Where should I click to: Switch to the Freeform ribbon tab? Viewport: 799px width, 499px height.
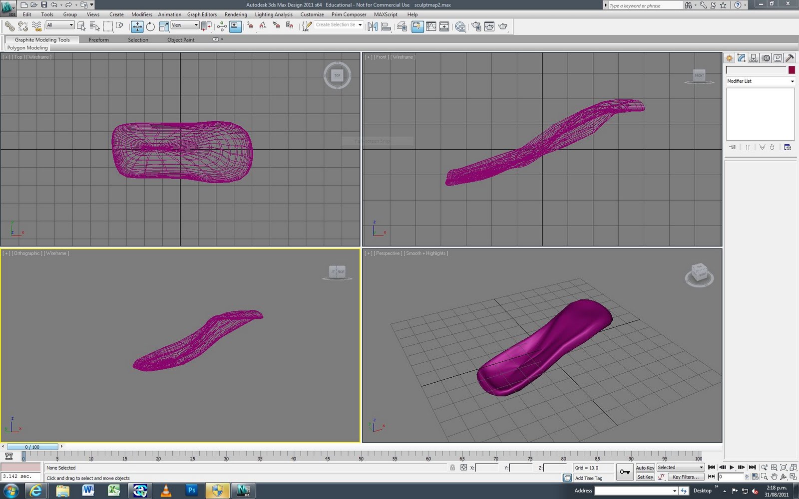point(98,39)
